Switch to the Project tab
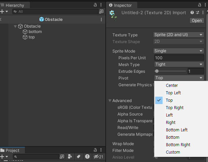This screenshot has width=208, height=162. tap(12, 151)
